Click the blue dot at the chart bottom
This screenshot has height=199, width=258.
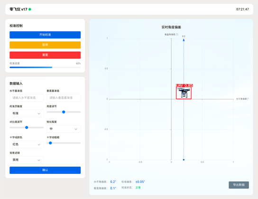tap(184, 160)
